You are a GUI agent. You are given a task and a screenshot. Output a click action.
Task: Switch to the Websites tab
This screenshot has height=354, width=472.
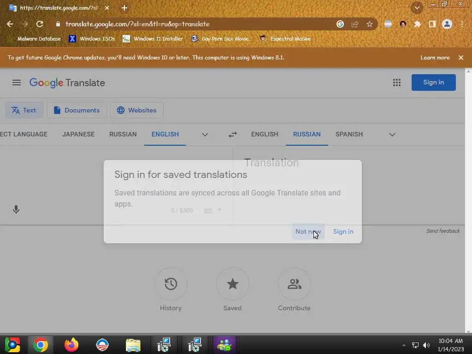(x=137, y=110)
